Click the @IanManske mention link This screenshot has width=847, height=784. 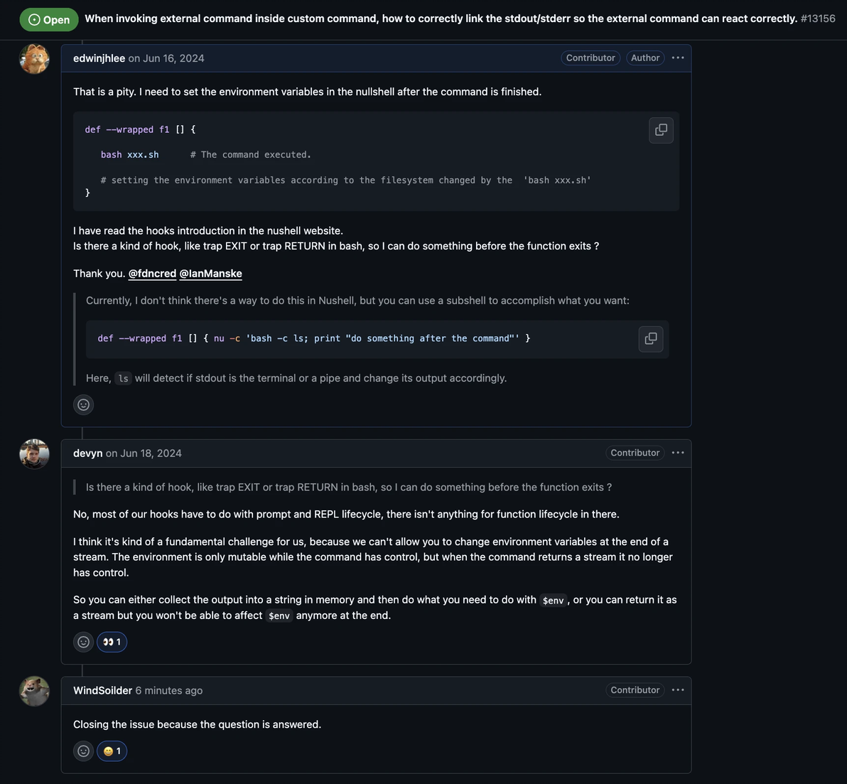[x=210, y=274]
